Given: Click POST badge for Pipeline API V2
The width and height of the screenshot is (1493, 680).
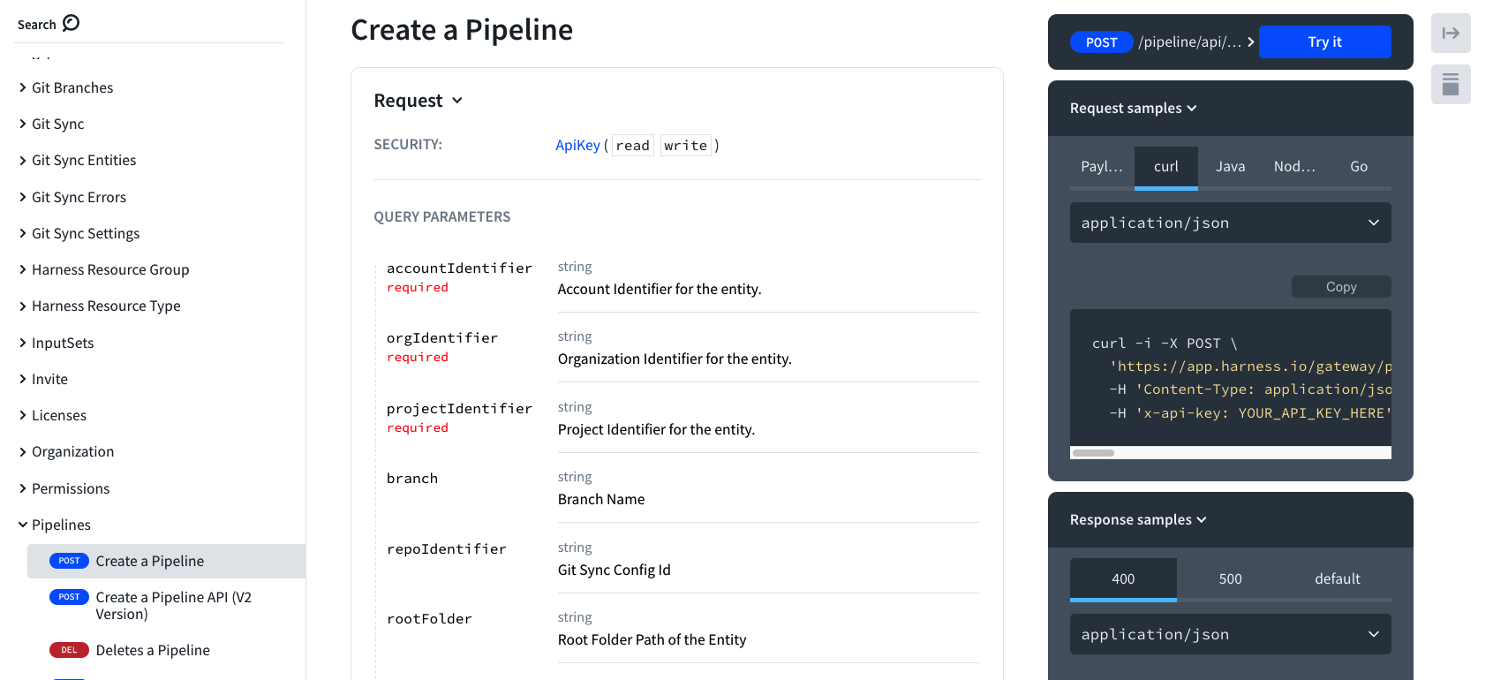Looking at the screenshot, I should click(69, 597).
